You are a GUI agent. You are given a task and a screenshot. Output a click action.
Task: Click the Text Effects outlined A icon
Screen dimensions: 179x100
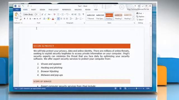[x=44, y=19]
